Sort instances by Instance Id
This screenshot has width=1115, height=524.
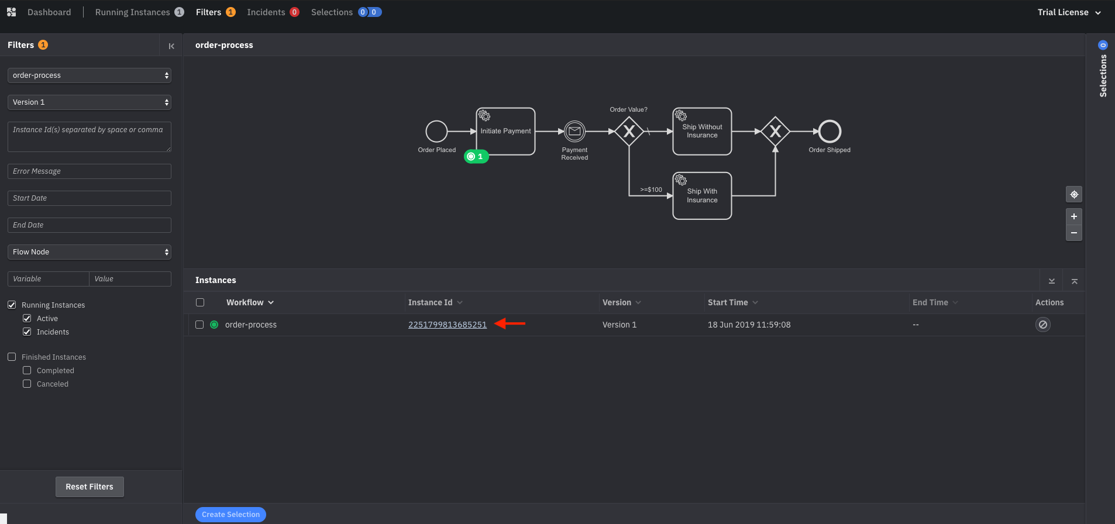pos(435,302)
